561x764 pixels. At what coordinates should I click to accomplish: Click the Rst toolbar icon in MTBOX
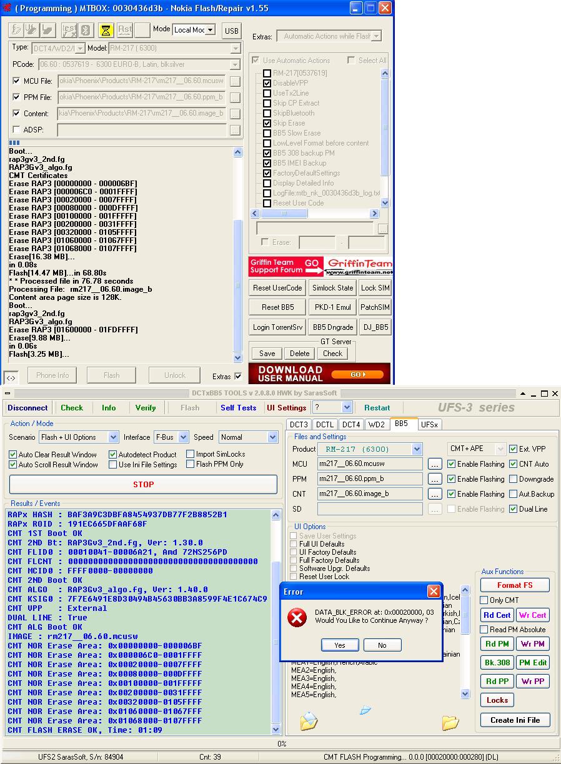pos(124,30)
